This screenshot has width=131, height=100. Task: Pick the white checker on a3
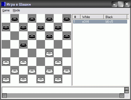[x=6, y=62]
